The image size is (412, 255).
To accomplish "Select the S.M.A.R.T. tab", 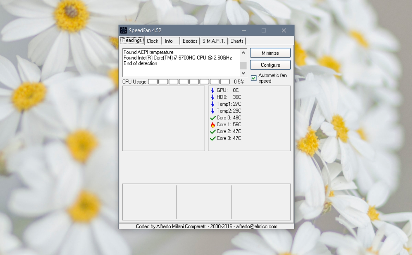I will pos(213,40).
